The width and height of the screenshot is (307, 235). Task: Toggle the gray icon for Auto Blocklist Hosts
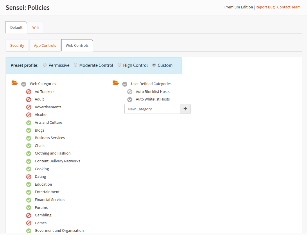point(130,92)
